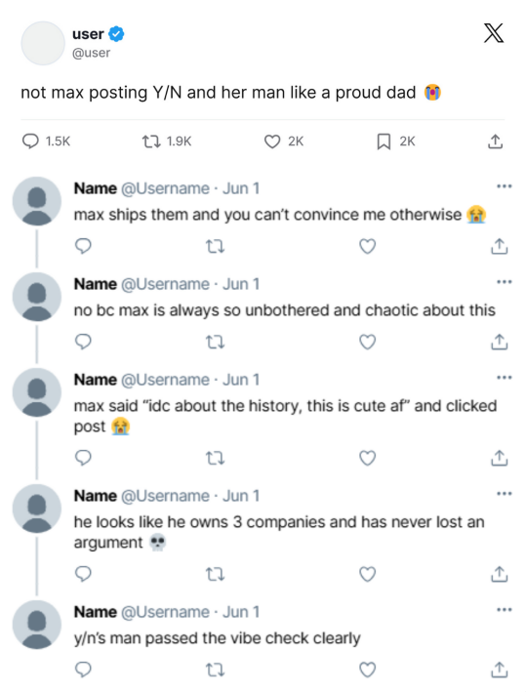Repost the main post showing 1.9K

click(151, 142)
